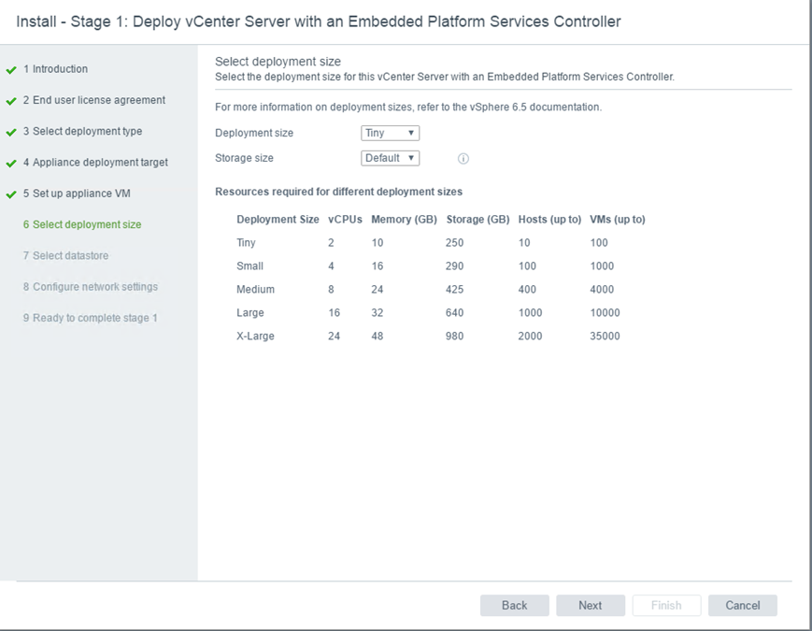Image resolution: width=812 pixels, height=631 pixels.
Task: Click the Tiny row in resources table
Action: click(x=439, y=243)
